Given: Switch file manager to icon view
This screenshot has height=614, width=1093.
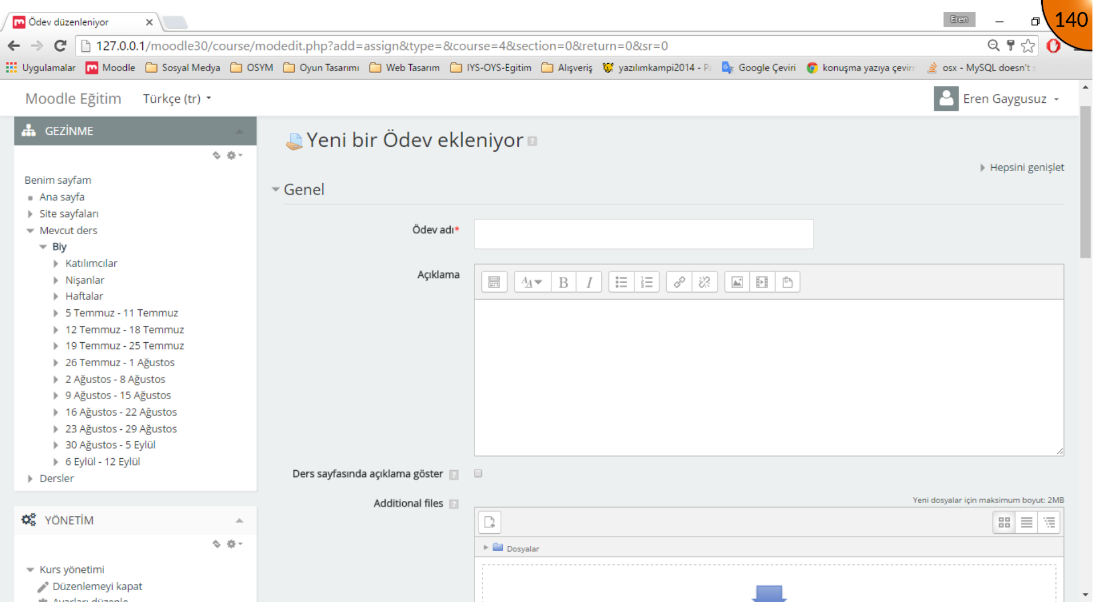Looking at the screenshot, I should click(x=1004, y=522).
